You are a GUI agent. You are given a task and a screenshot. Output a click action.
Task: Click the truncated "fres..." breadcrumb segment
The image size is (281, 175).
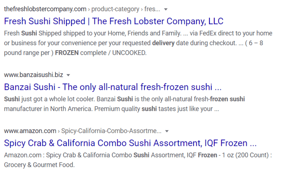pyautogui.click(x=153, y=9)
